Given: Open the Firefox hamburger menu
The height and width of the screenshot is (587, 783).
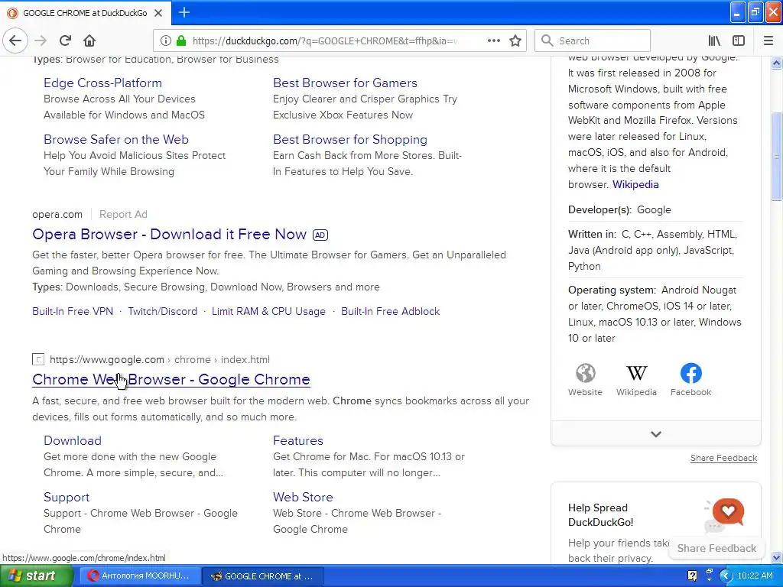Looking at the screenshot, I should coord(768,41).
